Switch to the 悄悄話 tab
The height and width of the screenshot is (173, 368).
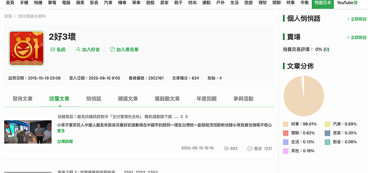93,99
